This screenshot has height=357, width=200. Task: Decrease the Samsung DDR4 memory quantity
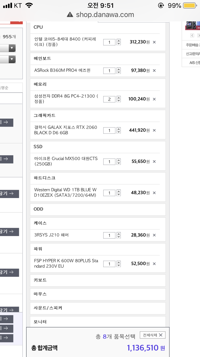coord(119,101)
